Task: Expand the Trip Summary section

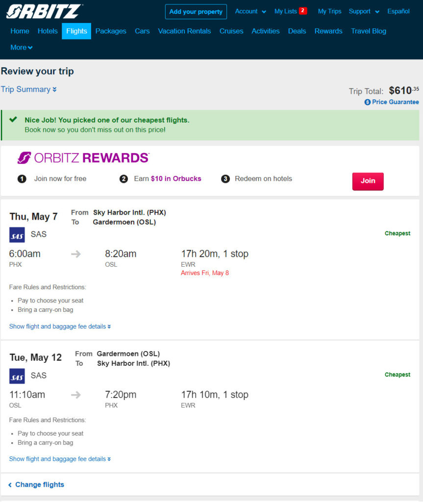Action: point(29,89)
